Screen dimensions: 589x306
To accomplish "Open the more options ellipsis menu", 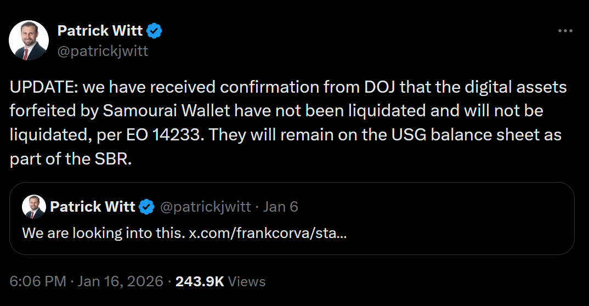I will tap(565, 31).
